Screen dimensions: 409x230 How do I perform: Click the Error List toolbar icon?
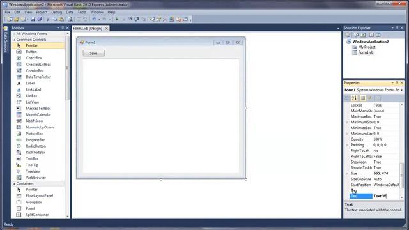click(179, 19)
